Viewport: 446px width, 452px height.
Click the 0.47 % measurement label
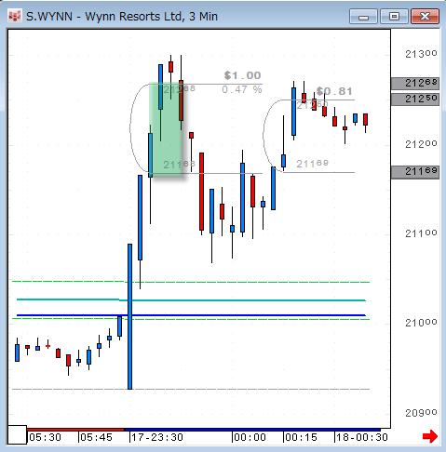pos(242,89)
